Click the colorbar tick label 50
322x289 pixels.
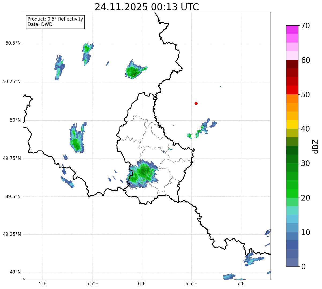(x=305, y=95)
